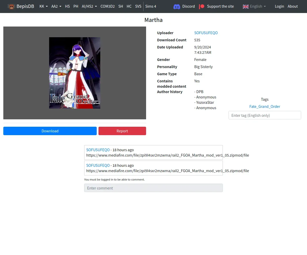Expand the AA2 dropdown menu
Screen dimensions: 307x255
[x=56, y=6]
